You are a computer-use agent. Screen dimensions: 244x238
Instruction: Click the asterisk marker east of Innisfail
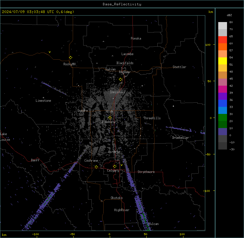(x=142, y=86)
